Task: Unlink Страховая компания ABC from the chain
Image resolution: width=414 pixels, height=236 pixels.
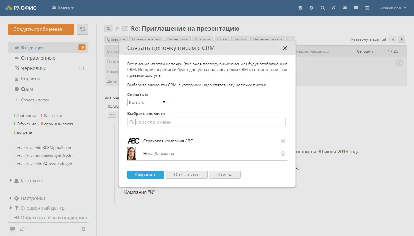Action: [283, 141]
